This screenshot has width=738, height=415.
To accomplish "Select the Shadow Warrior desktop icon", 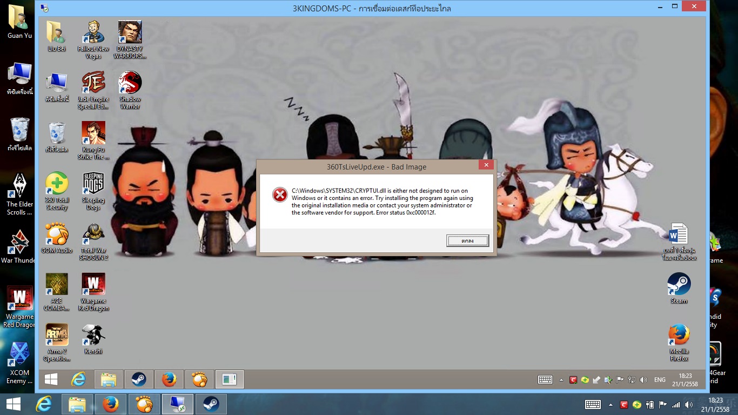I will click(130, 90).
